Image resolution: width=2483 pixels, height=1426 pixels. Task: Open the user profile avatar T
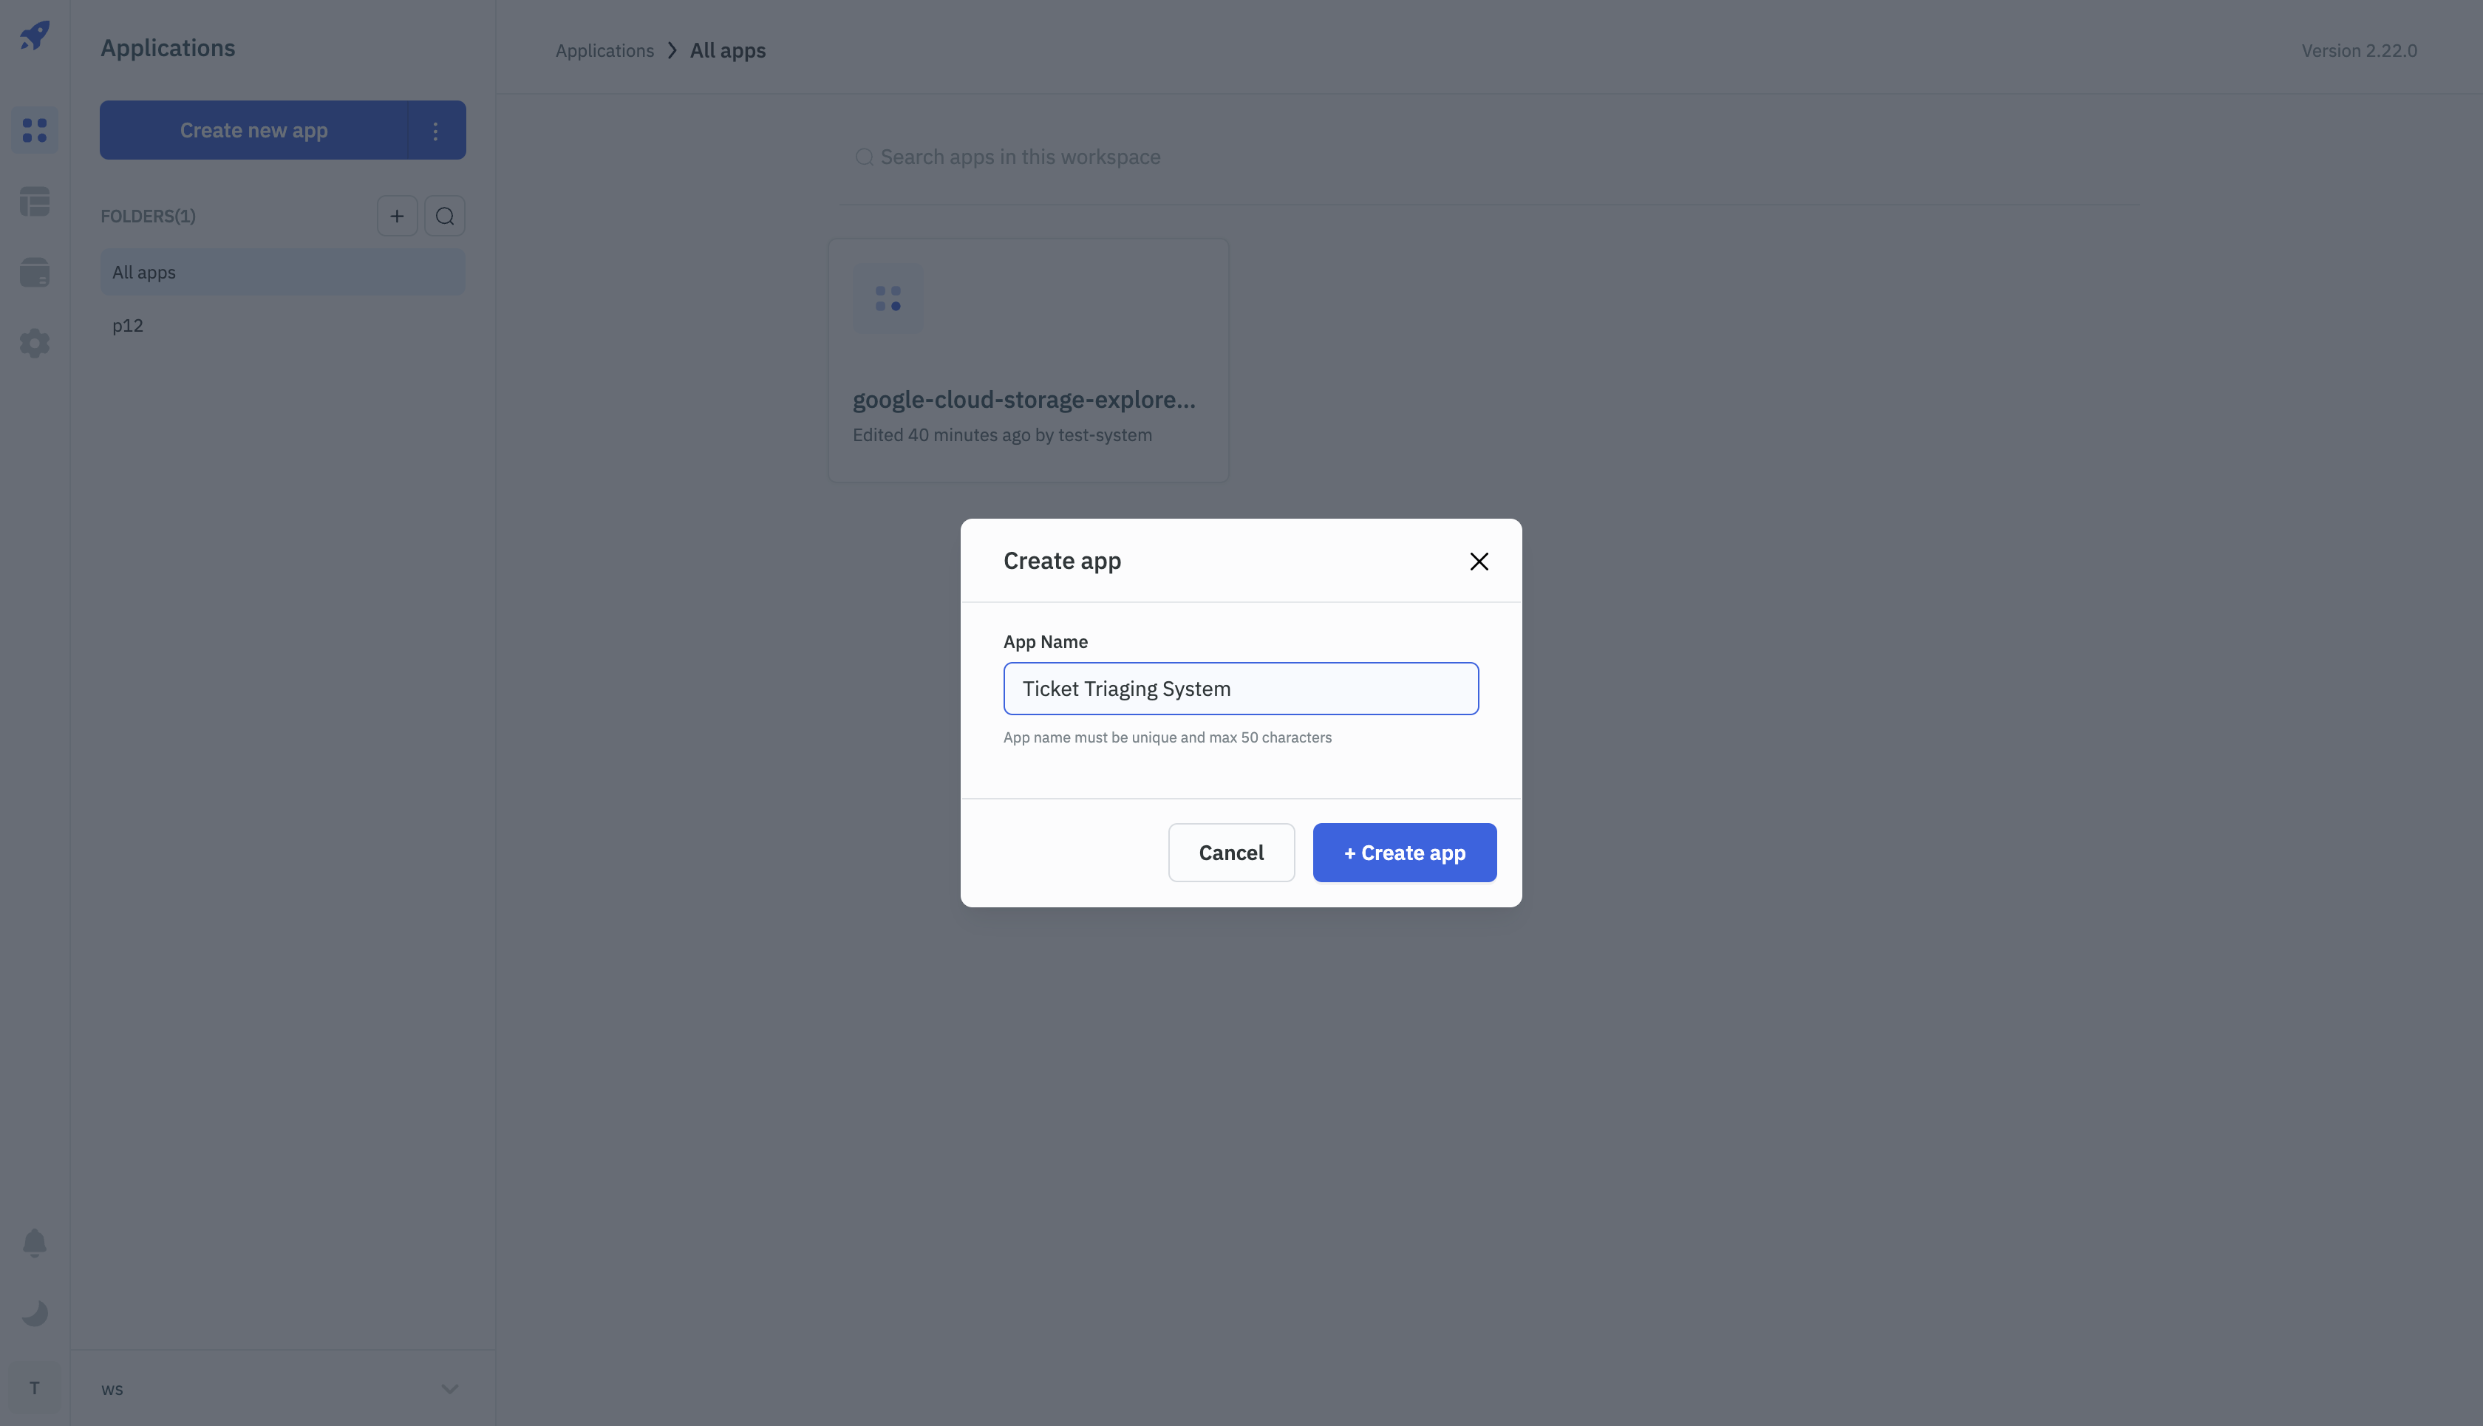click(34, 1388)
